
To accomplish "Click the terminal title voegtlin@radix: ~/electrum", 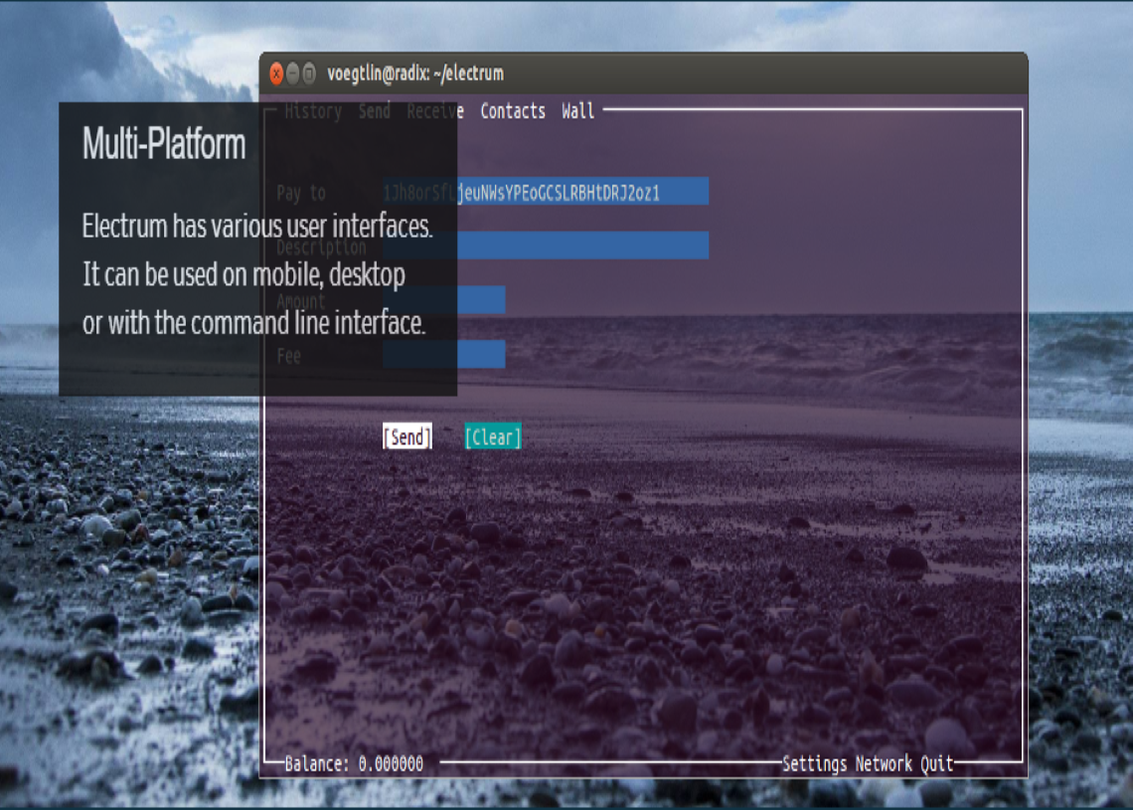I will pyautogui.click(x=415, y=73).
